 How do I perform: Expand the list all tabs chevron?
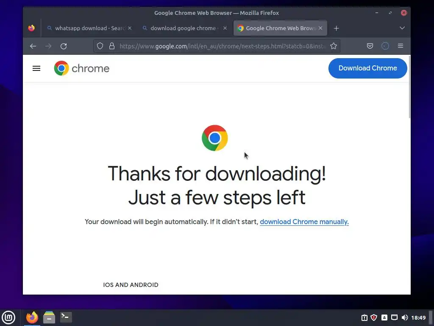coord(402,28)
